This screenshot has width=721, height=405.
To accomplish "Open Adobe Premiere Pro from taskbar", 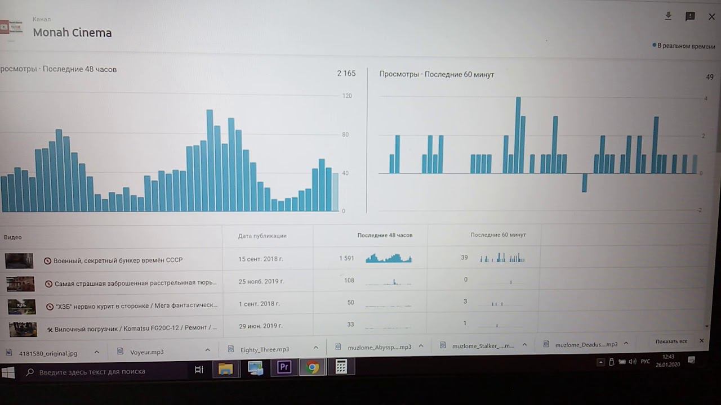I will point(284,367).
